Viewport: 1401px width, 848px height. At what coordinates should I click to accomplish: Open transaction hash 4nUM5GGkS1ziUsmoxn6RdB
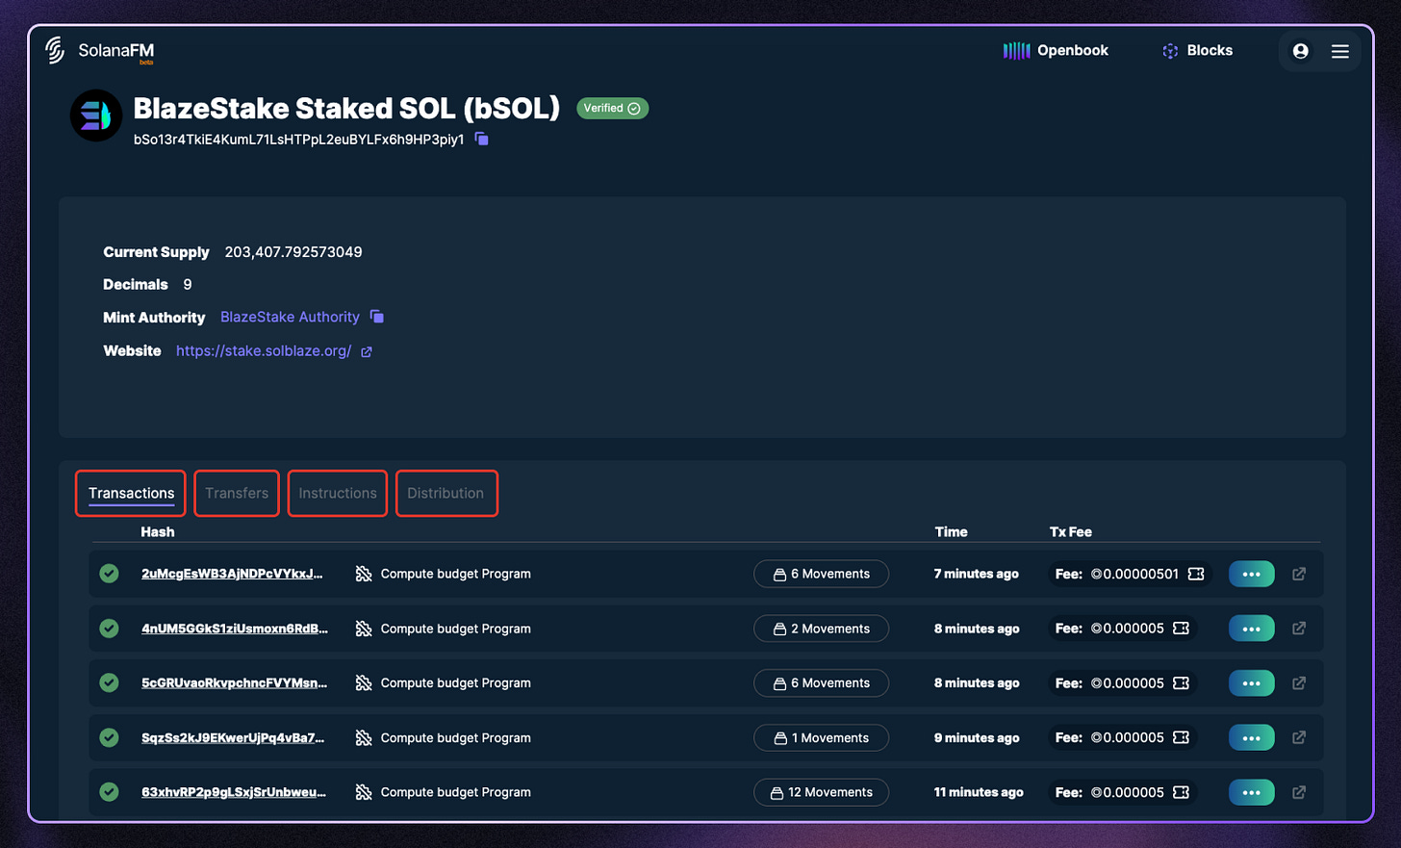coord(235,629)
